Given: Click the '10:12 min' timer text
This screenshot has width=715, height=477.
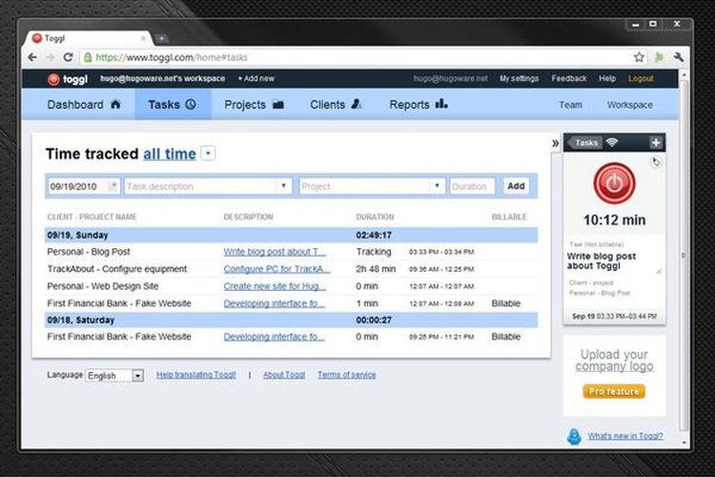Looking at the screenshot, I should [614, 220].
